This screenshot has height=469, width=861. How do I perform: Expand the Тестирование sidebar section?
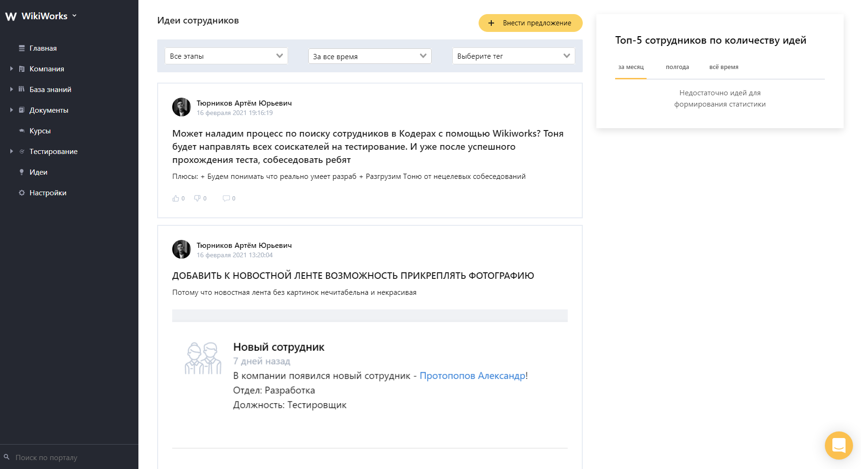(x=11, y=152)
